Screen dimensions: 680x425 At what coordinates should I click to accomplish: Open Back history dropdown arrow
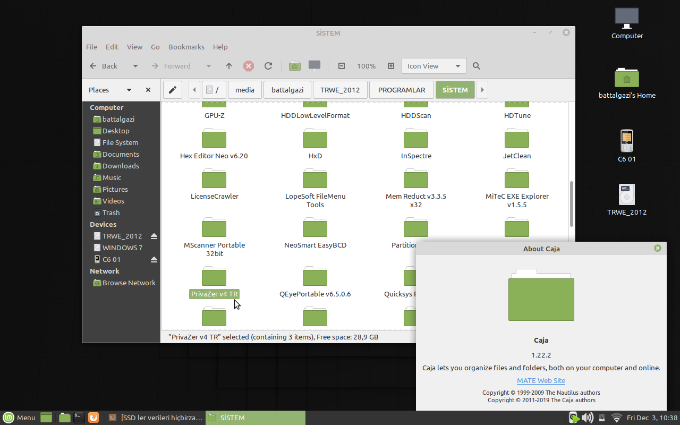[135, 66]
